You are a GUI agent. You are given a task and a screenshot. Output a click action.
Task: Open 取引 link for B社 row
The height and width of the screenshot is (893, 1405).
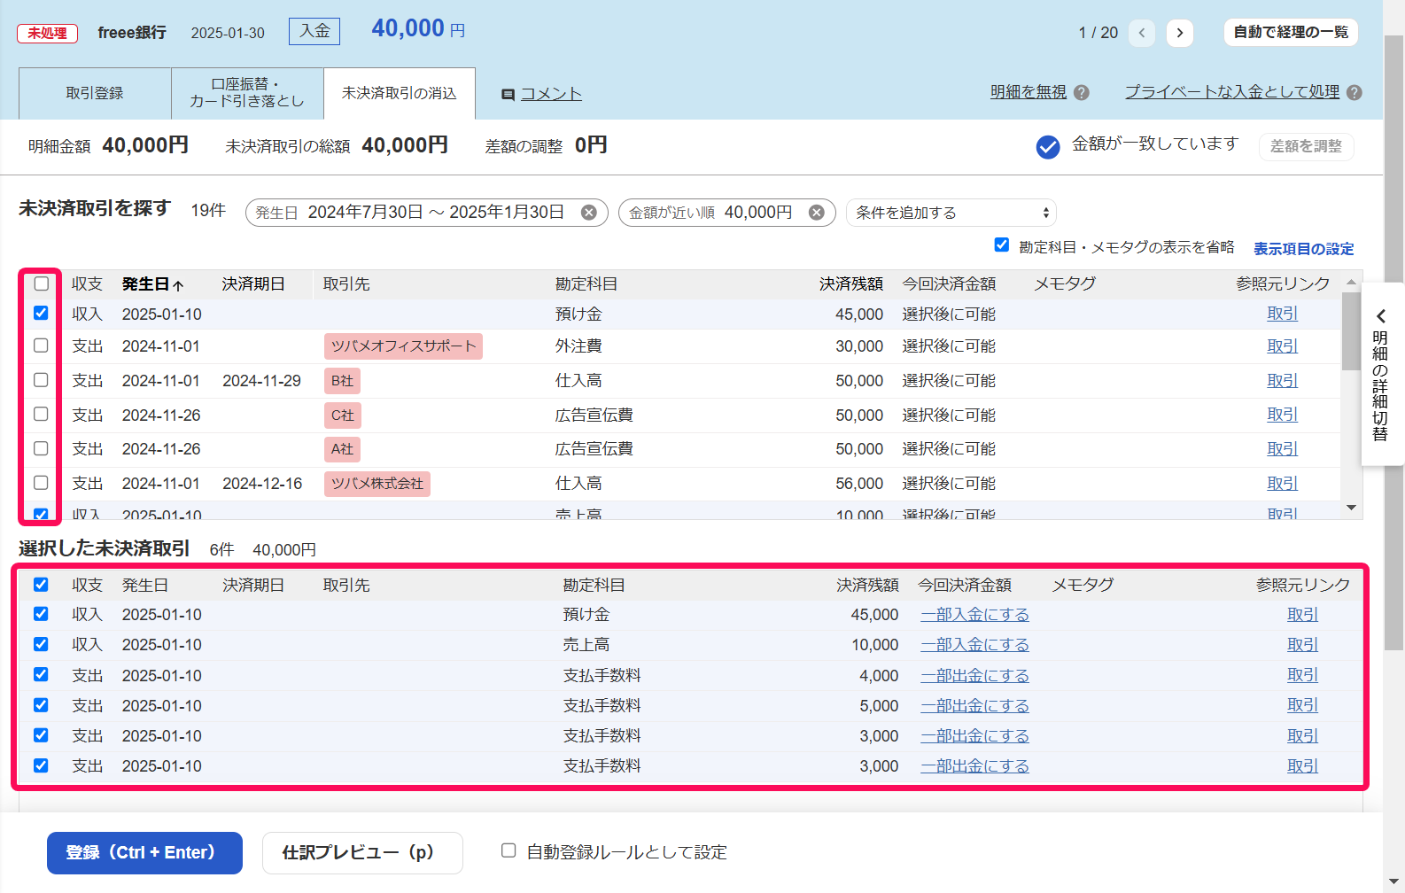1283,381
